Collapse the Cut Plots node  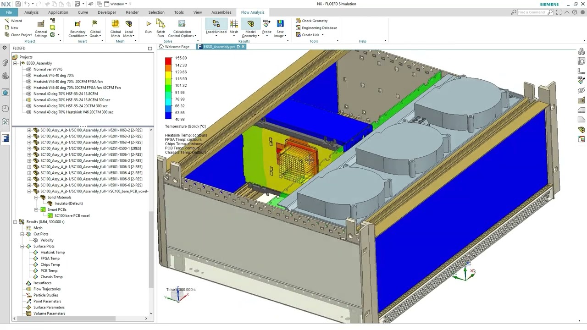pyautogui.click(x=22, y=234)
